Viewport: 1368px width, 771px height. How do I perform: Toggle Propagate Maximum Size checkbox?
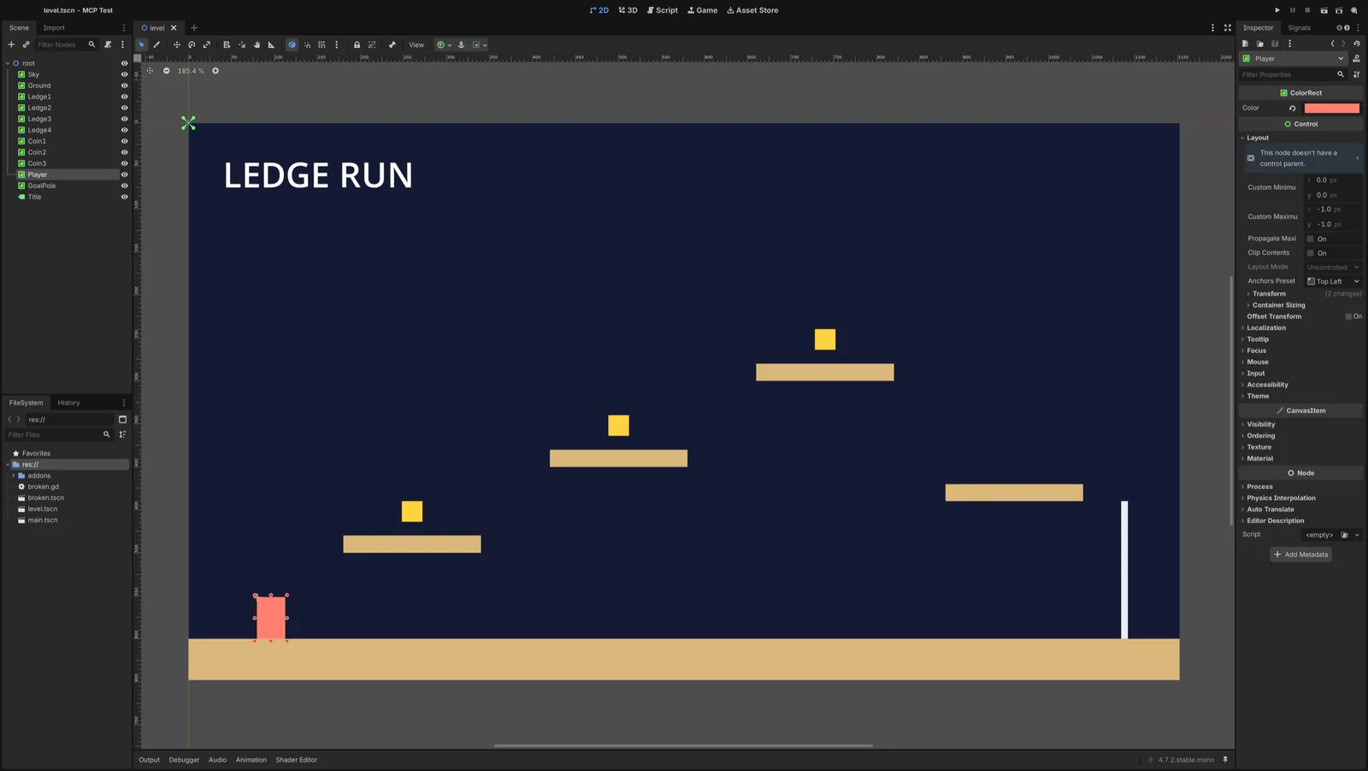point(1310,238)
